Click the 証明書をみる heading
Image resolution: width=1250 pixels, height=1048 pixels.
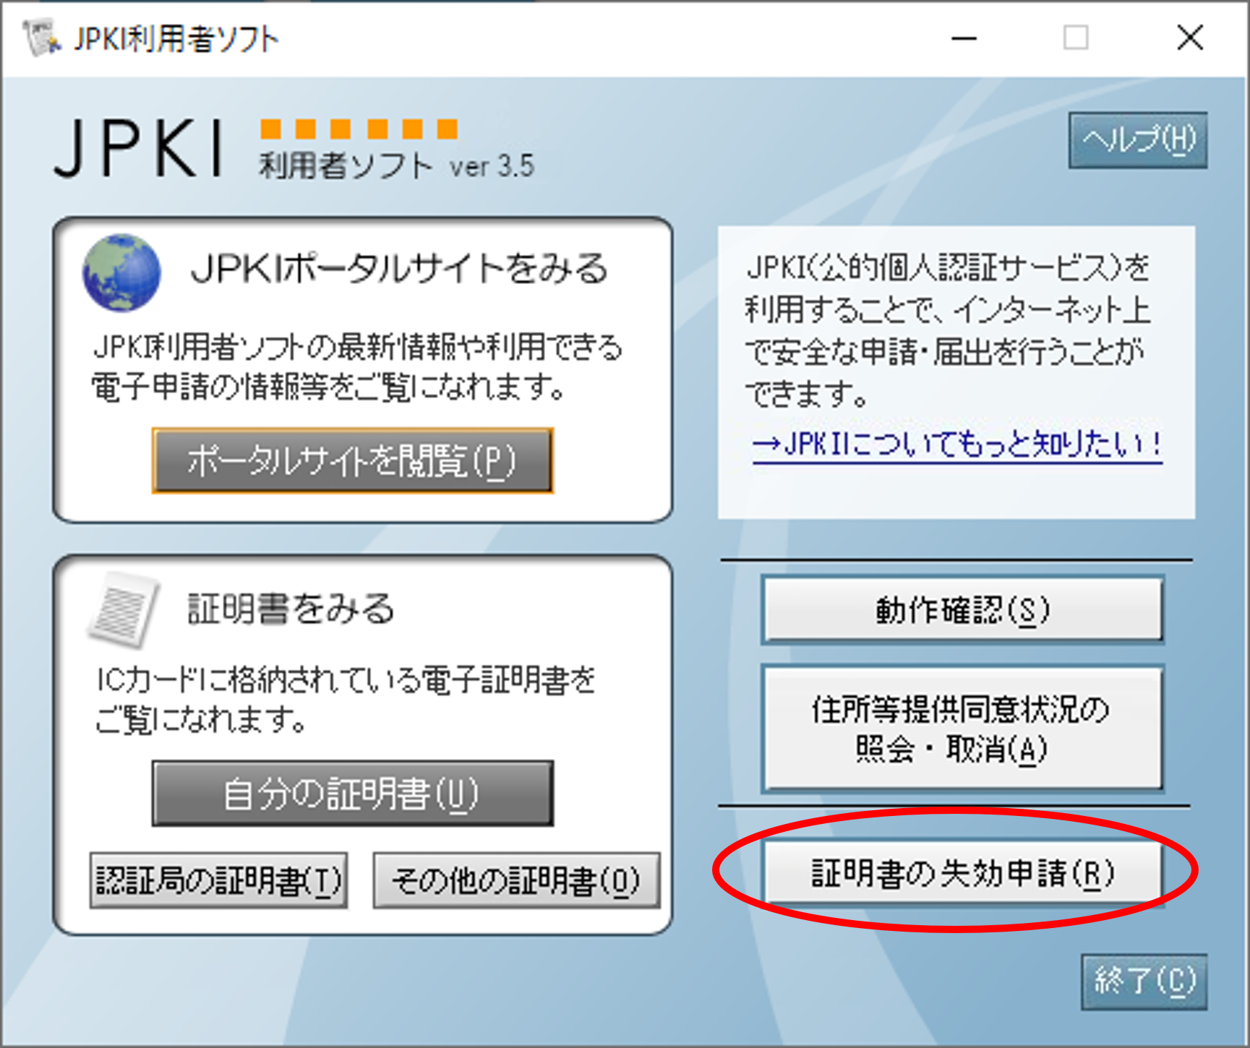291,609
